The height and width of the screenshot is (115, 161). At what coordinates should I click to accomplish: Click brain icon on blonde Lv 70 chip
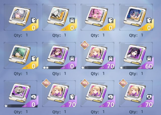tap(111, 97)
